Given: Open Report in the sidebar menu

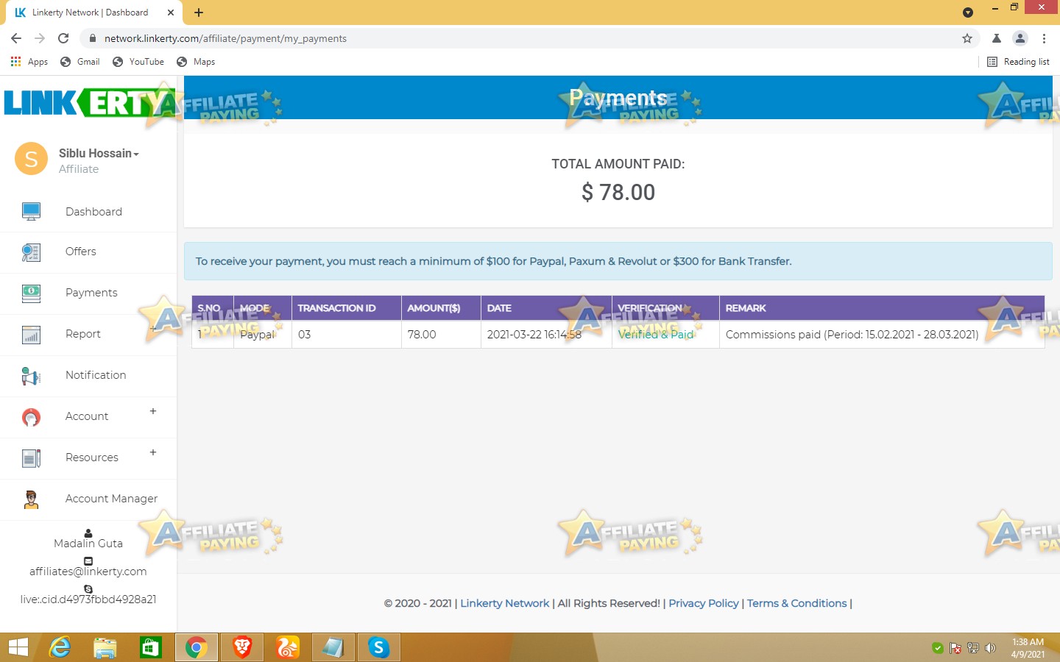Looking at the screenshot, I should 83,334.
